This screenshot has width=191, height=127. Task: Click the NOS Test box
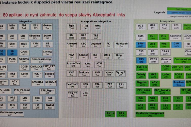point(85,85)
